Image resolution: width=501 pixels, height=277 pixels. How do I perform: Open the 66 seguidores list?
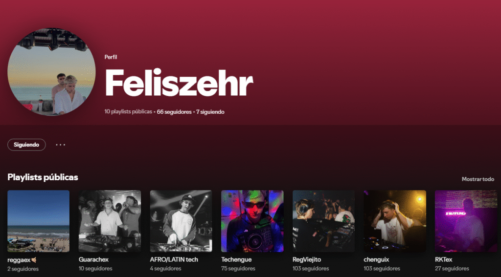point(174,112)
